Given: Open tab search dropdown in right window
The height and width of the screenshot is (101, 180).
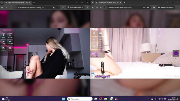Looking at the screenshot, I should click(x=93, y=3).
